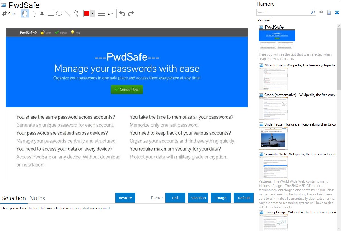Click the Vastness description text under Semantic Web
Image resolution: width=341 pixels, height=231 pixels.
point(297,194)
